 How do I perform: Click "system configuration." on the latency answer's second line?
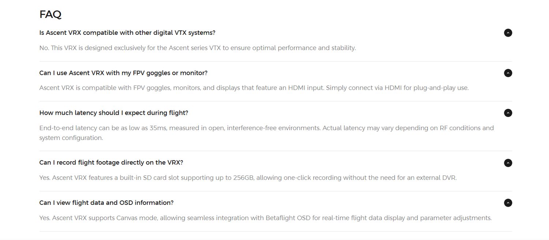click(71, 138)
